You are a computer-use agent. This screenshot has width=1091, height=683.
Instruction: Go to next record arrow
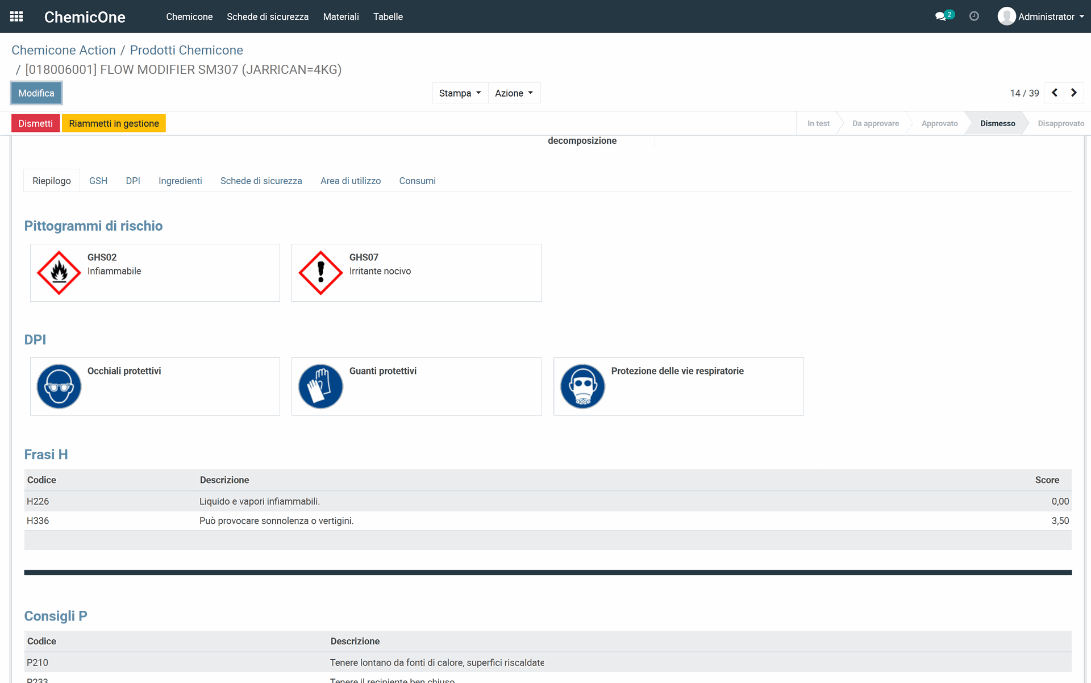(x=1074, y=93)
